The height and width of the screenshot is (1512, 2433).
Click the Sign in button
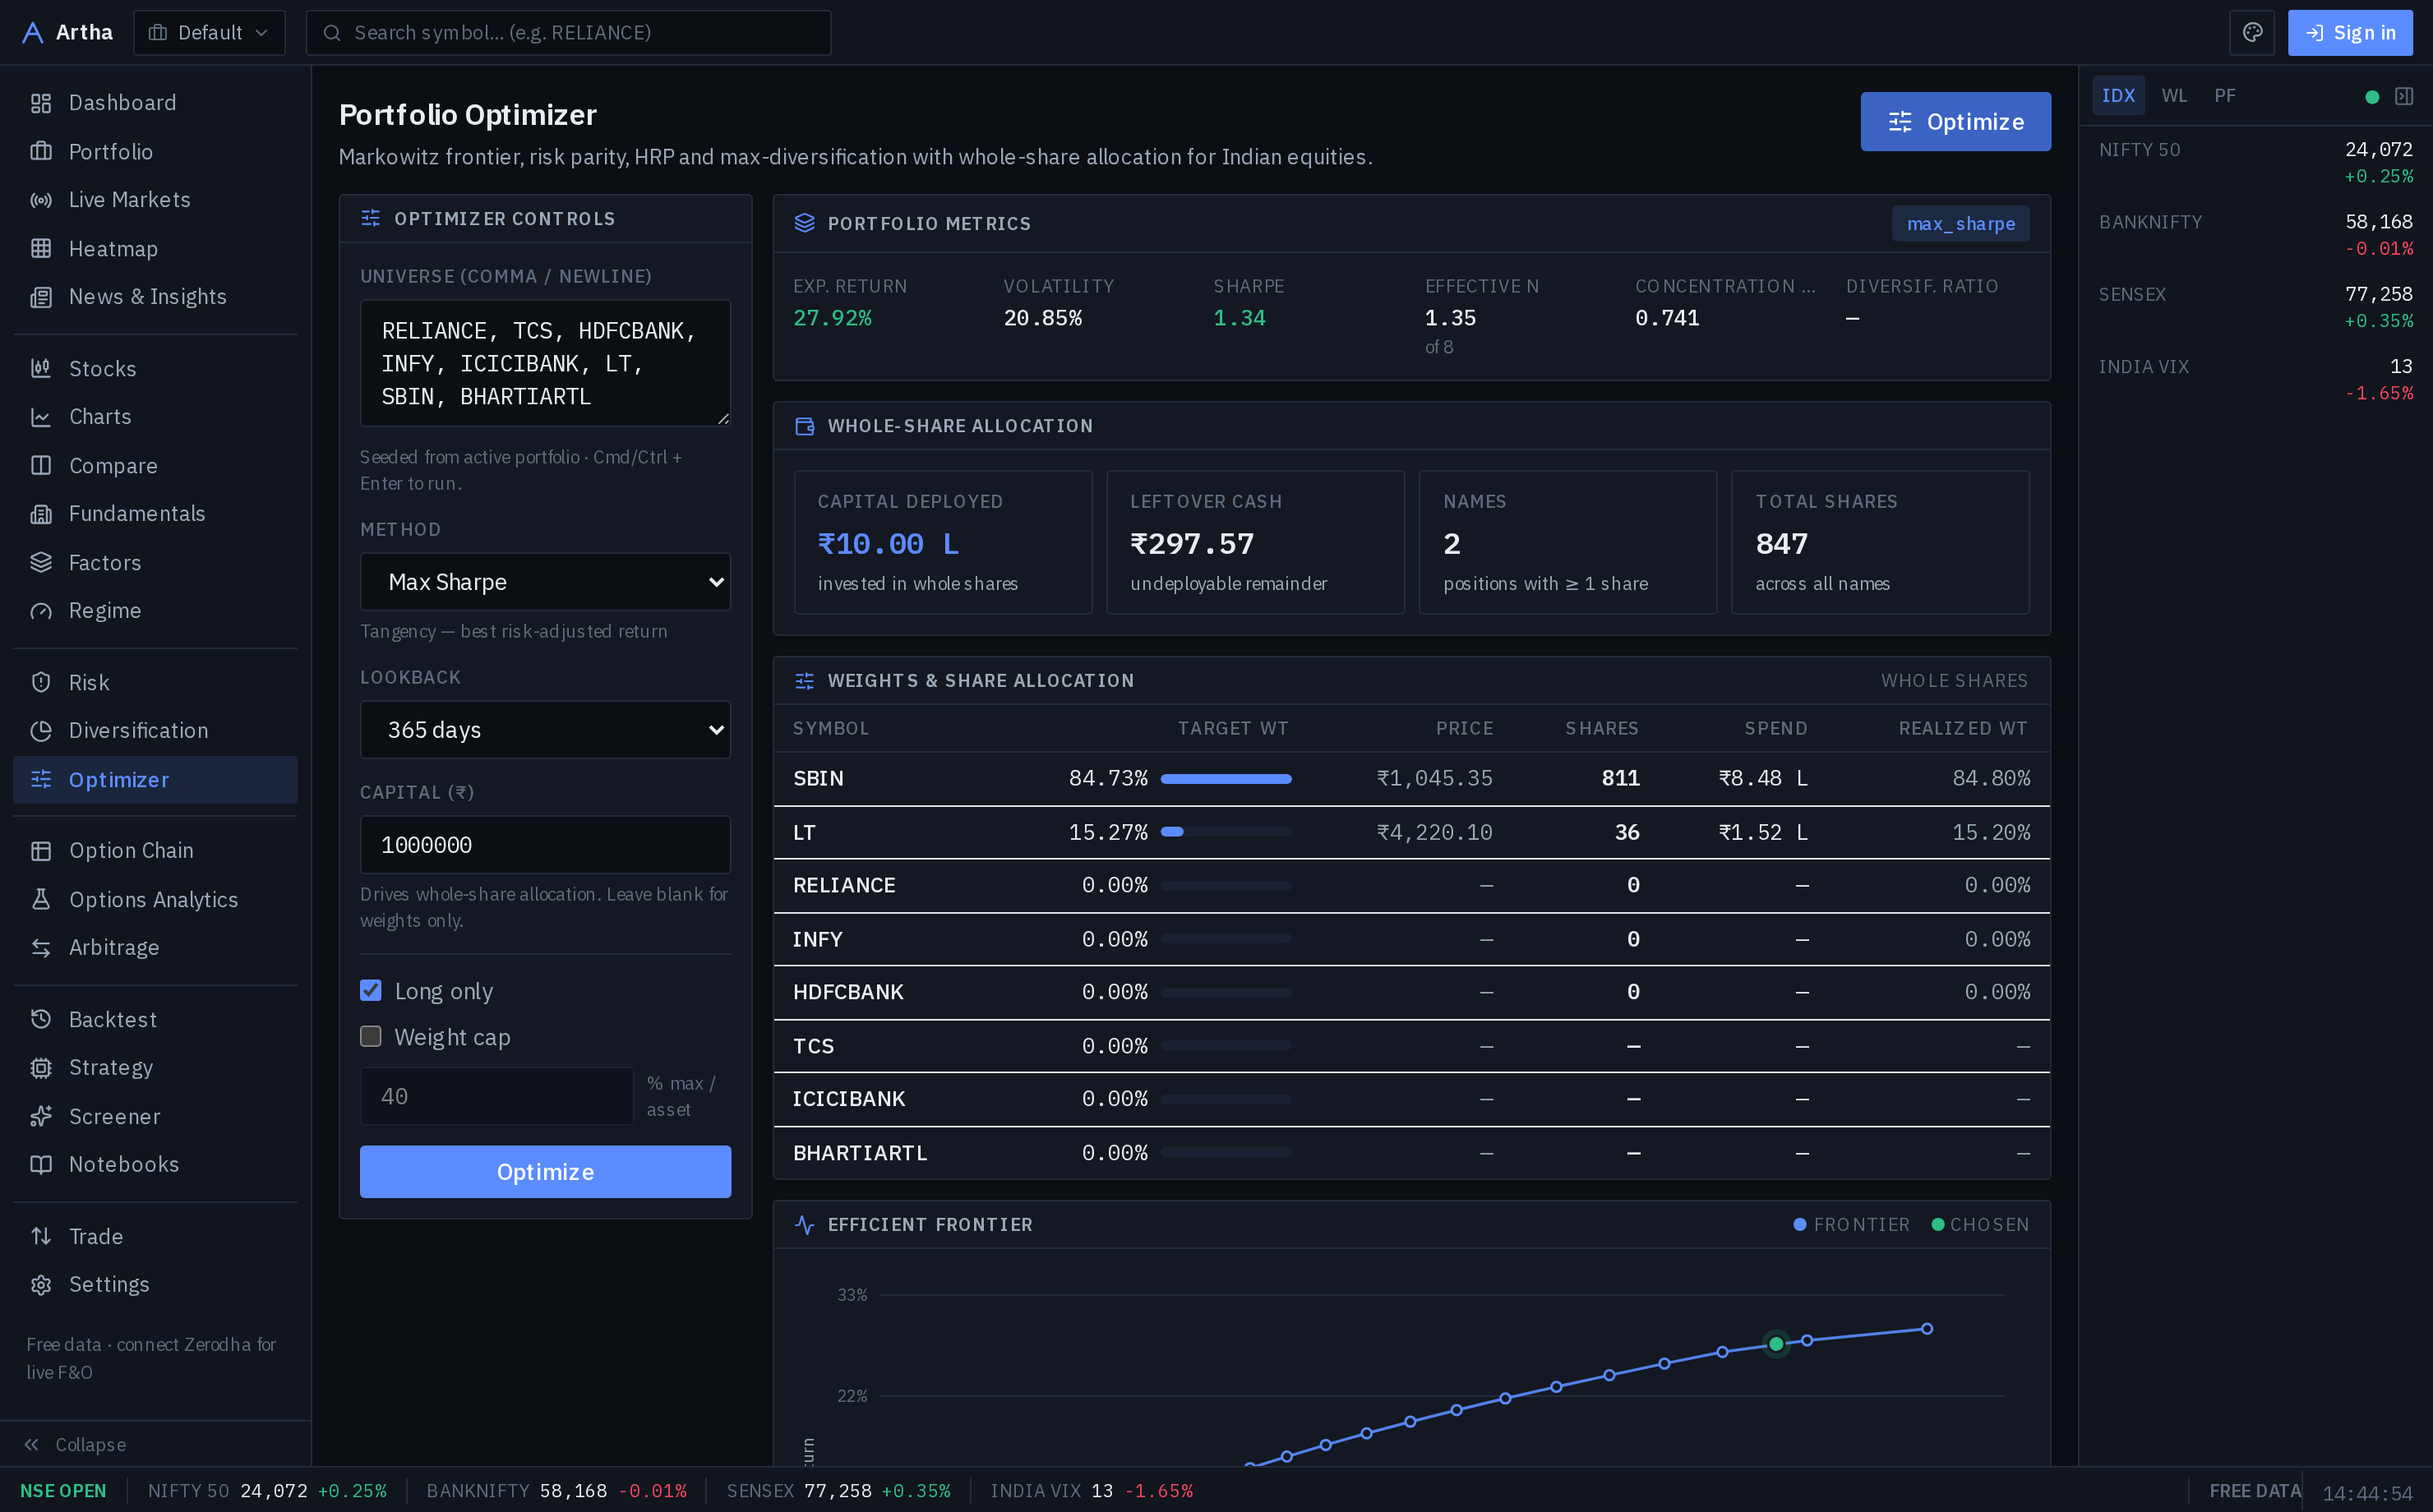coord(2350,33)
